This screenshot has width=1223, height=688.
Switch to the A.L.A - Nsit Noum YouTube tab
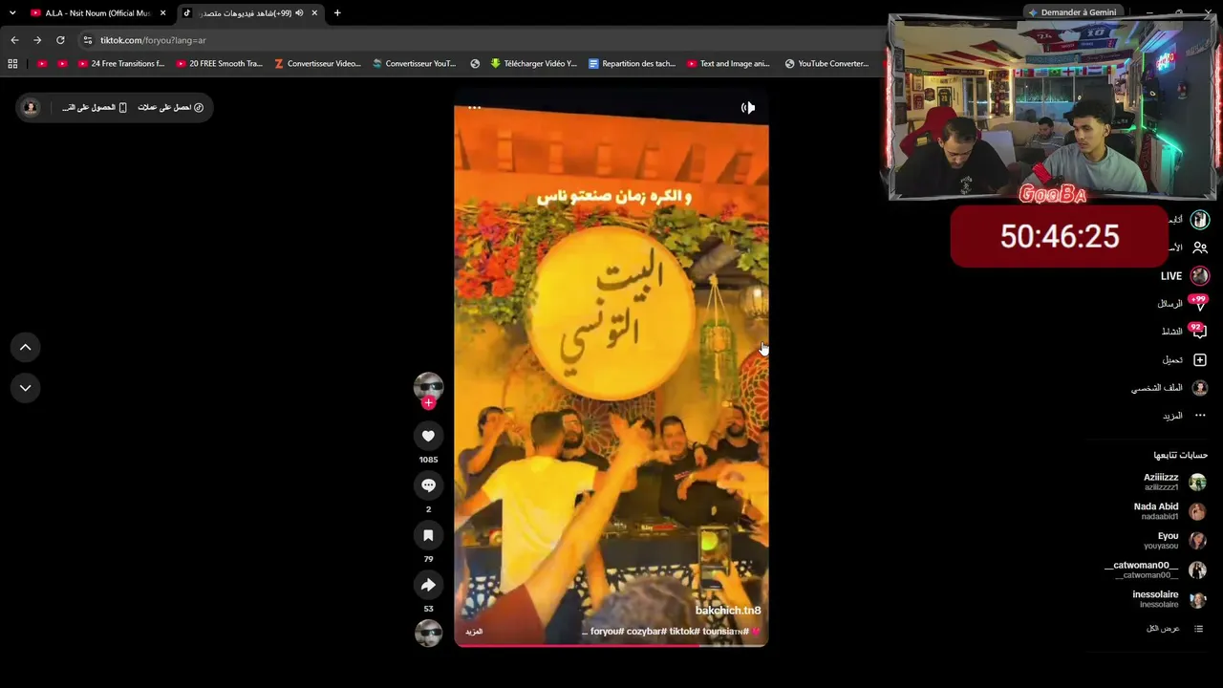pos(98,13)
